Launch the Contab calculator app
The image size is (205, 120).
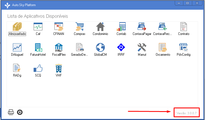pos(121,27)
